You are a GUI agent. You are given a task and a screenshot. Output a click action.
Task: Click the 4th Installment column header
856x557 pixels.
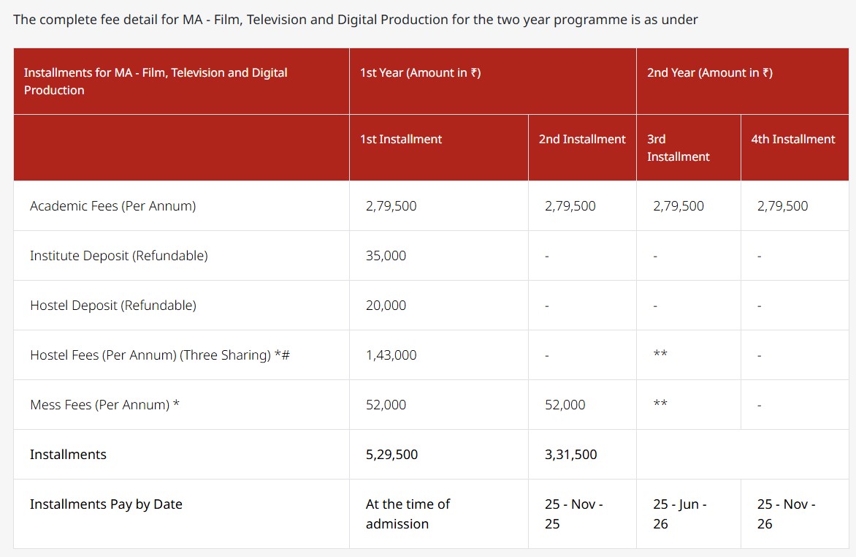pyautogui.click(x=794, y=139)
